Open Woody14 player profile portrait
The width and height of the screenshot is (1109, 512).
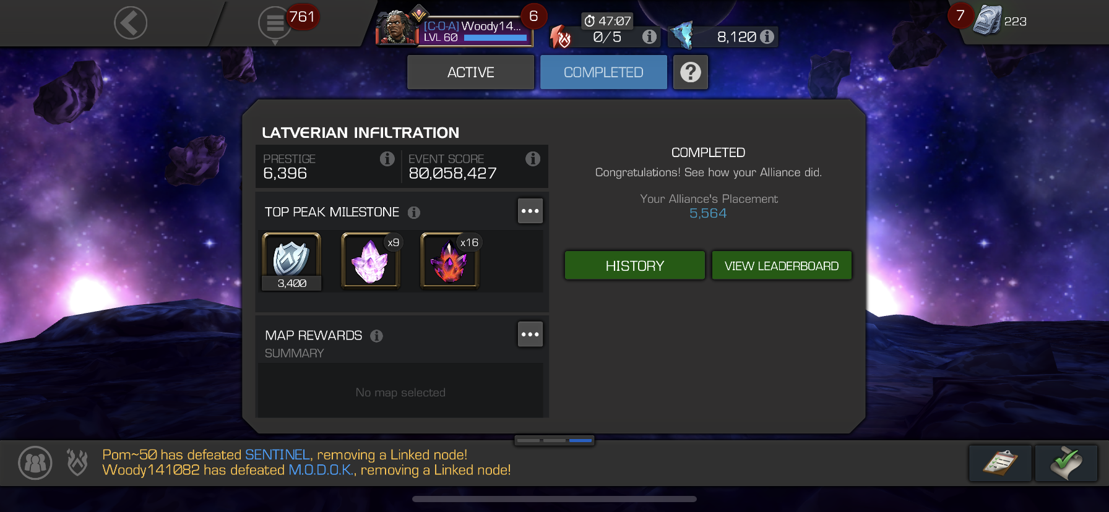click(397, 27)
